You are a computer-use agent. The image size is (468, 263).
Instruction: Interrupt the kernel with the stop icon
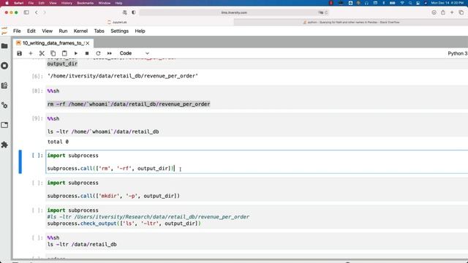(x=87, y=53)
